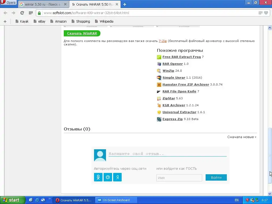Close the Скачать WinRAR 5.50 tab
Viewport: 272px width, 204px height.
pyautogui.click(x=117, y=4)
